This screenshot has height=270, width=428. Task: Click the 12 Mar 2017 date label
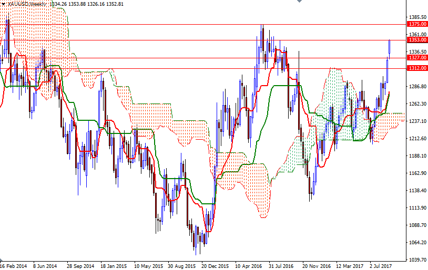coord(350,266)
